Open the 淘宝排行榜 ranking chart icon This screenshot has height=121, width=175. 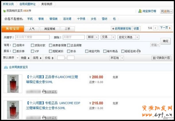(140, 11)
